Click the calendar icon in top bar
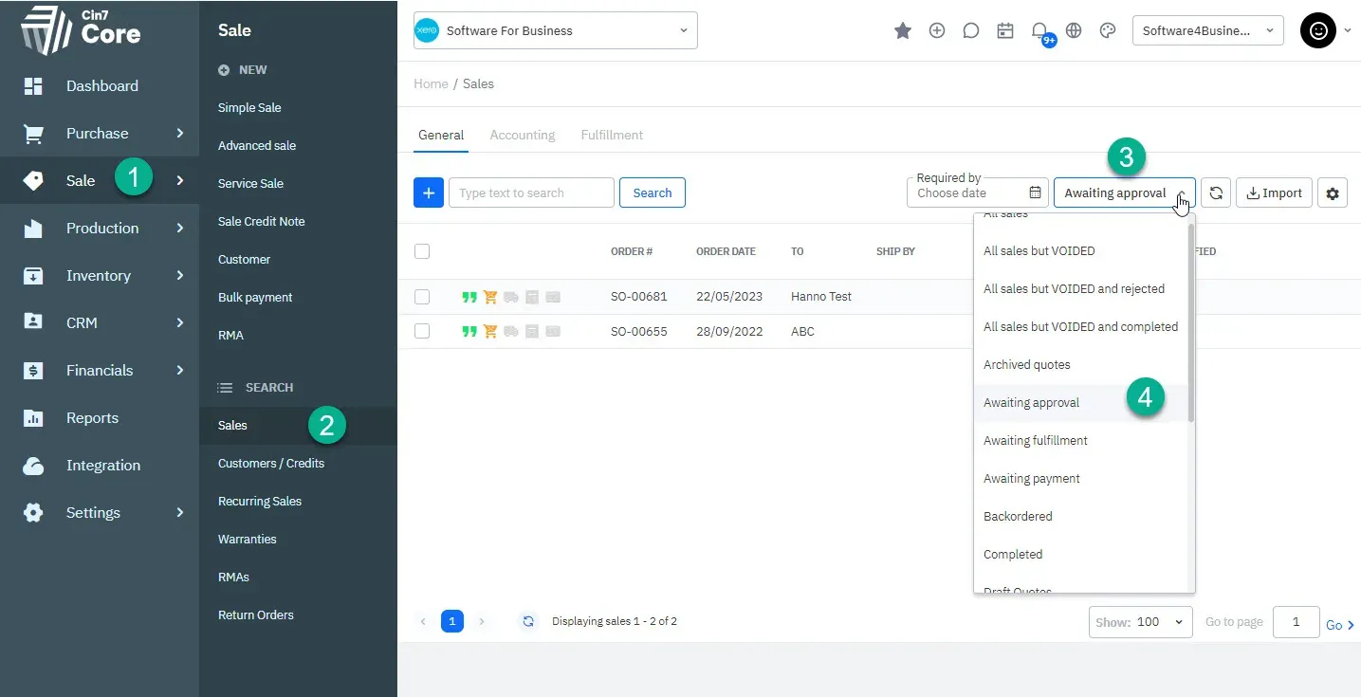1361x697 pixels. [x=1005, y=30]
